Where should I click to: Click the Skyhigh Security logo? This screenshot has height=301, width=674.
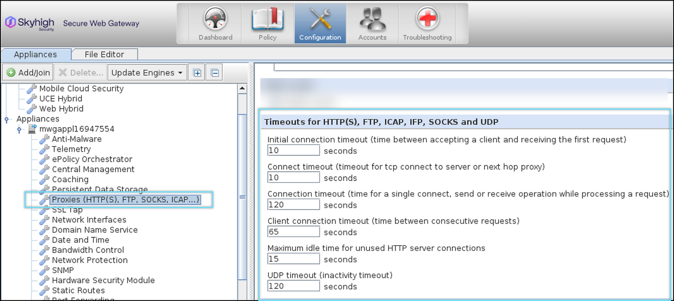click(30, 23)
